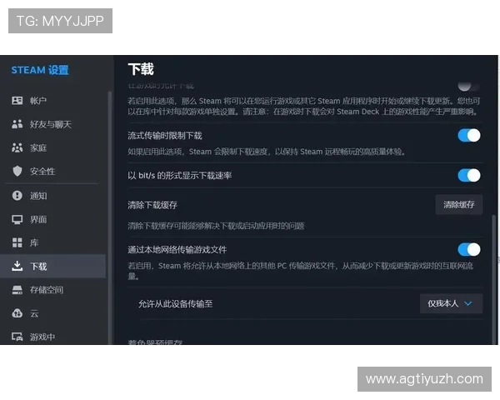The height and width of the screenshot is (400, 500).
Task: Click the 安全性 shield icon
Action: tap(17, 172)
